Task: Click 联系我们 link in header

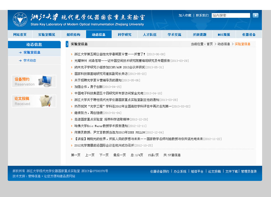Action: click(x=202, y=16)
